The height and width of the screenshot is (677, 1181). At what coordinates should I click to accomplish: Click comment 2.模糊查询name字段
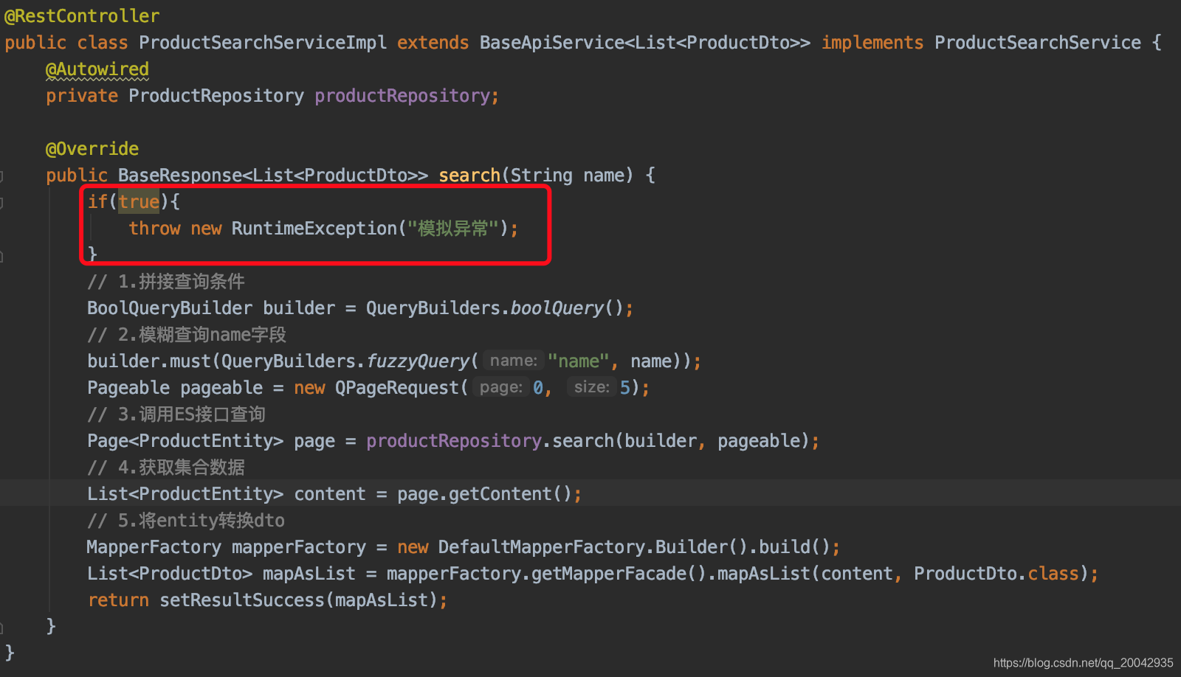coord(187,335)
